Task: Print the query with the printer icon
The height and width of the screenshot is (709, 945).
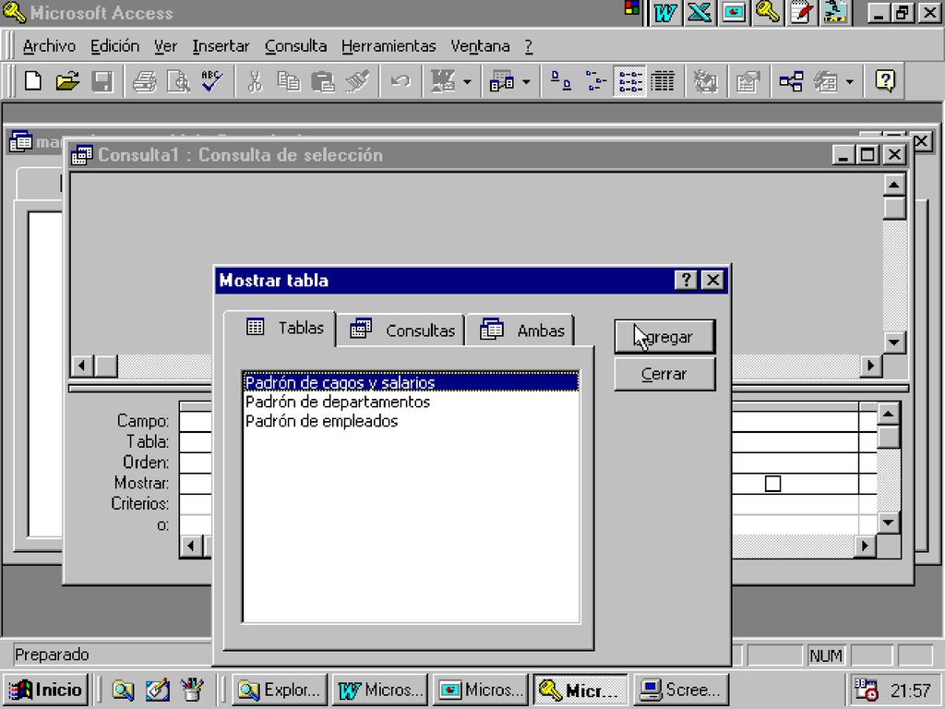Action: (145, 81)
